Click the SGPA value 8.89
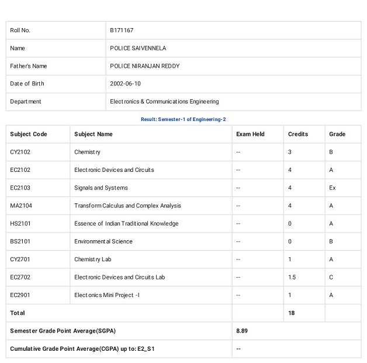Image resolution: width=367 pixels, height=363 pixels. coord(242,331)
